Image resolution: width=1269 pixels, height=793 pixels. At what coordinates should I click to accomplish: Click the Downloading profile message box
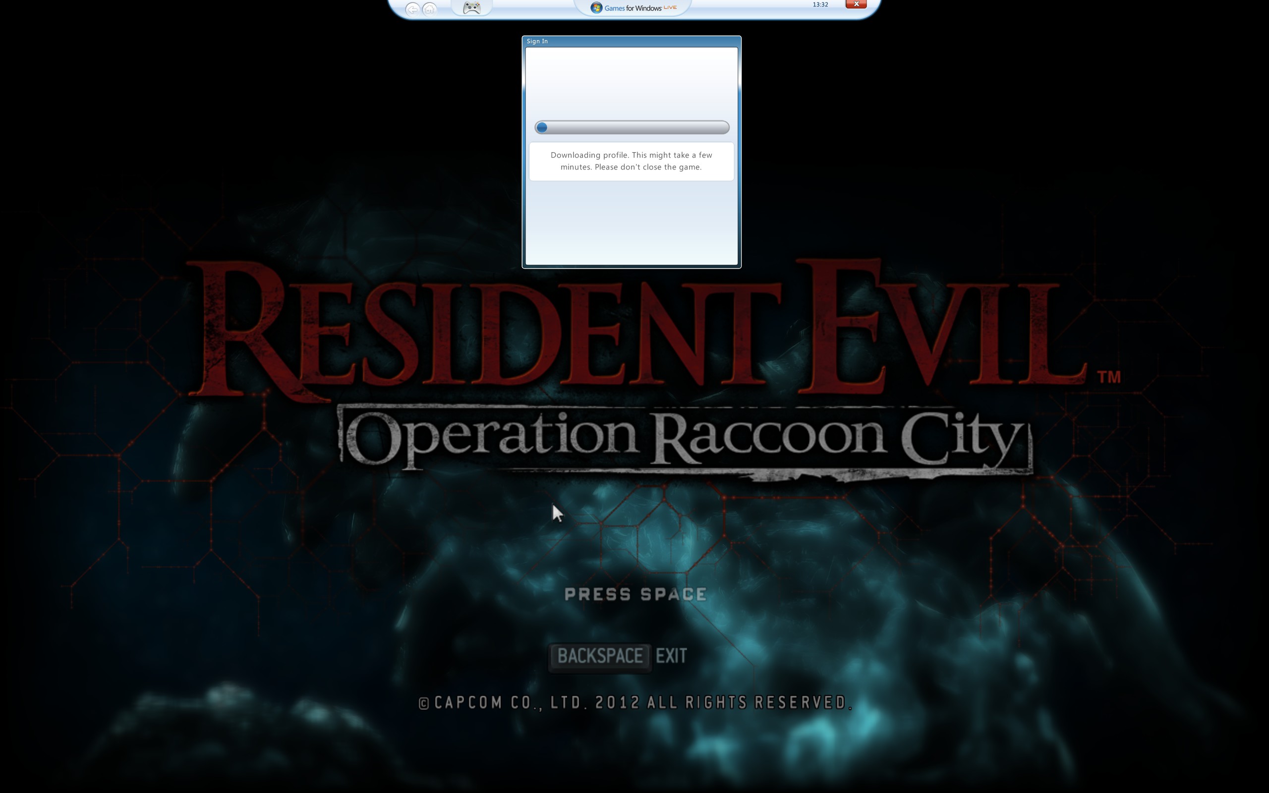click(x=632, y=161)
